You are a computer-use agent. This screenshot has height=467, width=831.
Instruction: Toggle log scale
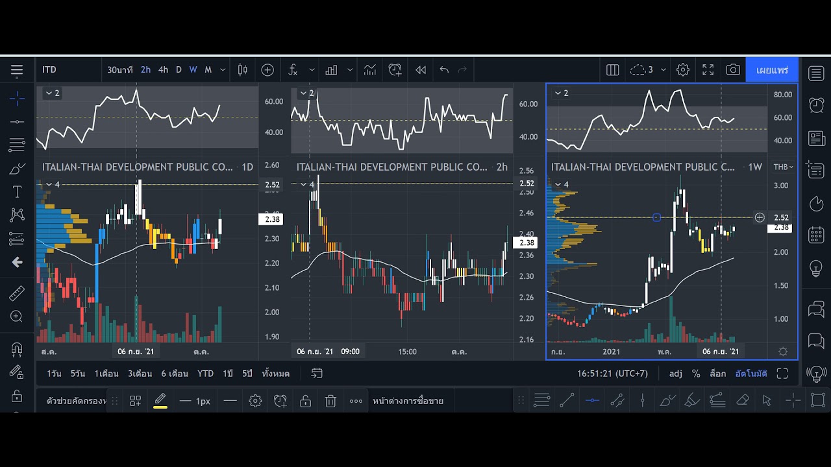[x=717, y=374]
